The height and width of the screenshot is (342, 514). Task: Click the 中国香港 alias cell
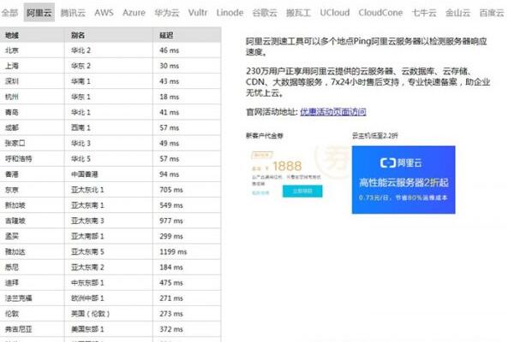point(109,174)
